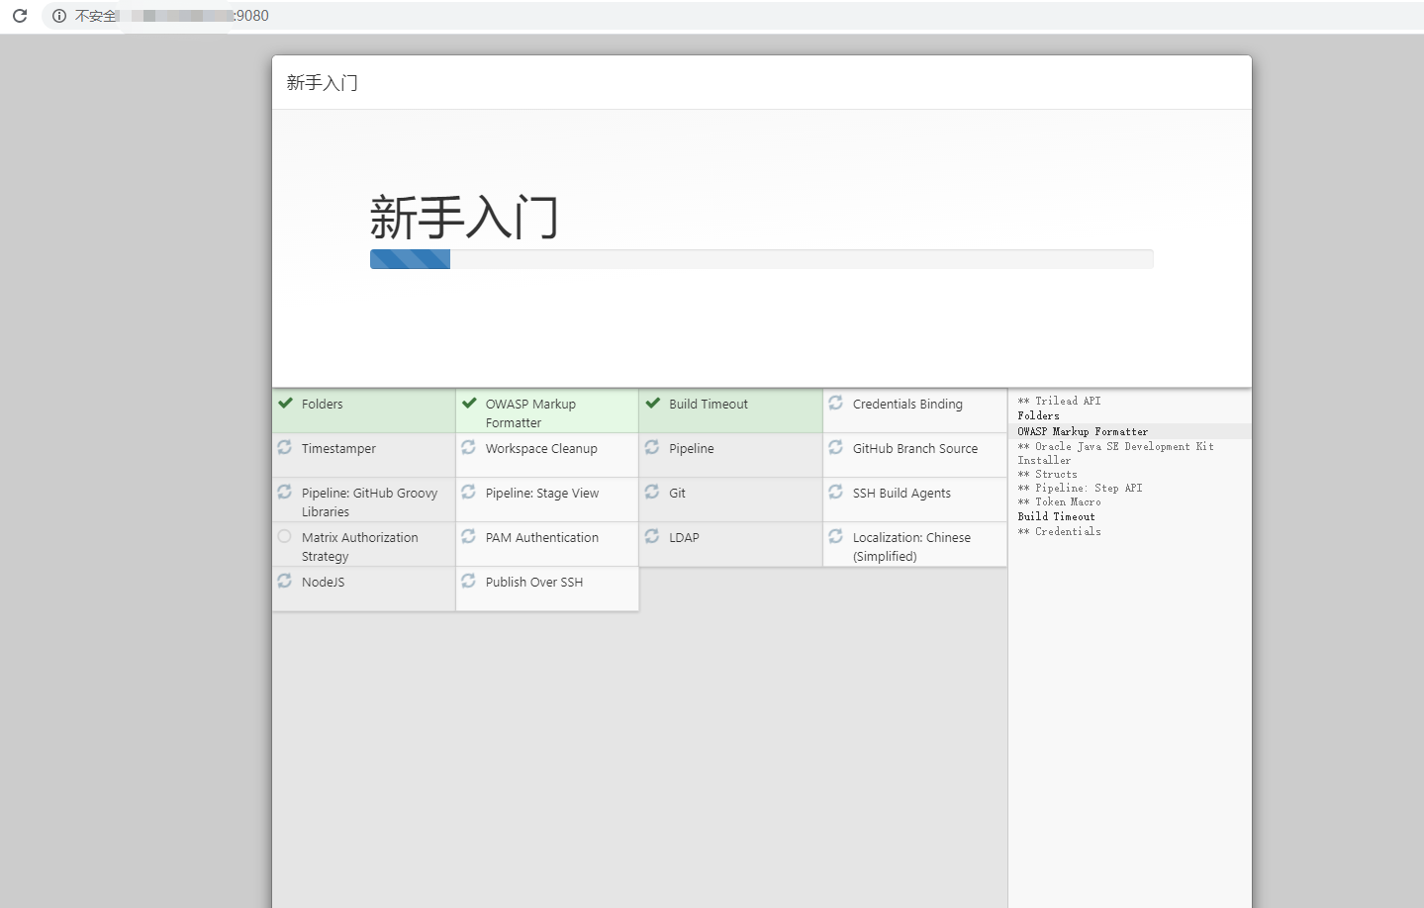Click the PAM Authentication label
This screenshot has height=908, width=1424.
(542, 538)
